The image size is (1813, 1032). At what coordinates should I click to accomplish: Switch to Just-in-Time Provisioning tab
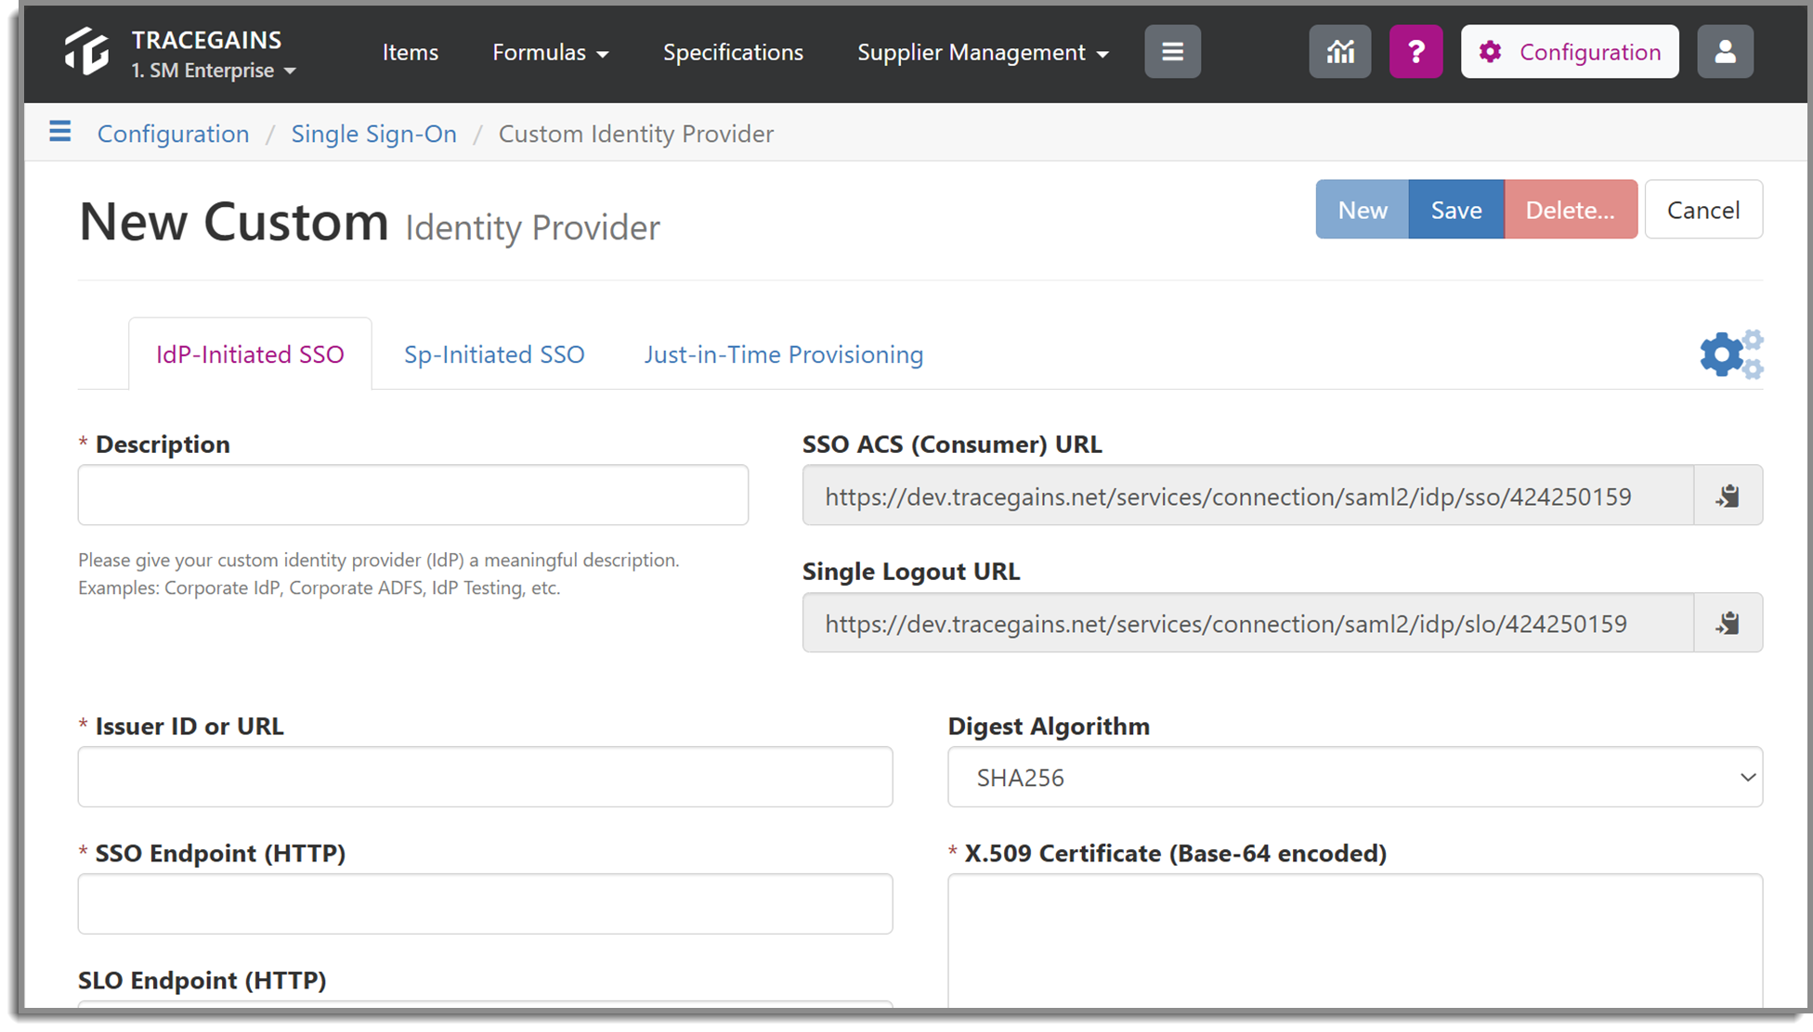[784, 355]
